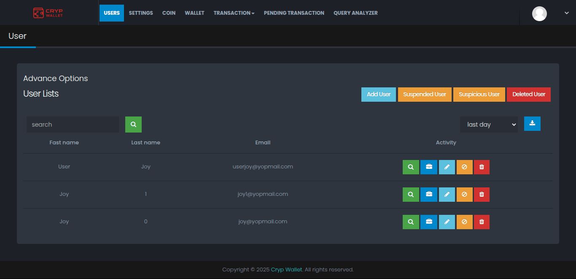Go to the Settings menu
This screenshot has width=576, height=279.
point(141,13)
